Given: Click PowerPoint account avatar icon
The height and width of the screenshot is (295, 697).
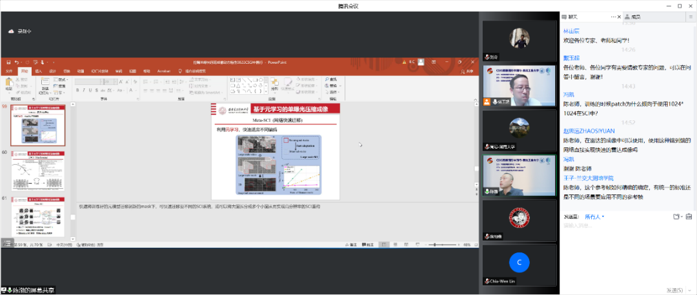Looking at the screenshot, I should coord(421,62).
